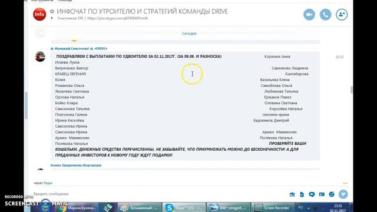
Task: Send a video message icon
Action: [312, 194]
